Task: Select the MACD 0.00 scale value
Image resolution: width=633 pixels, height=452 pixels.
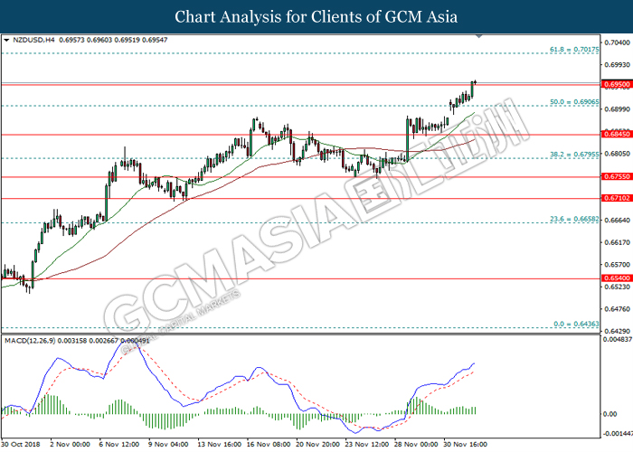Action: coord(610,414)
